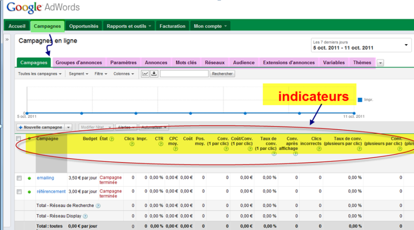Screen dimensions: 414x230
Task: Switch to Réseaux tab
Action: [215, 63]
